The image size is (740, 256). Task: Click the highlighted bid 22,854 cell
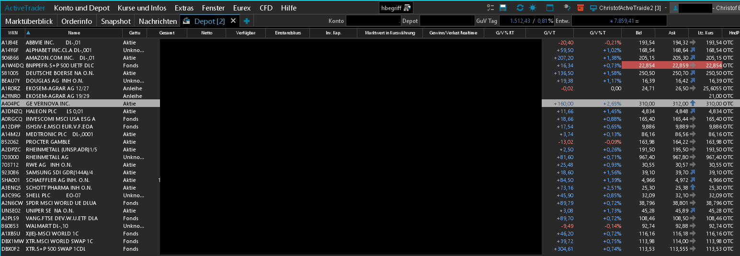[638, 65]
